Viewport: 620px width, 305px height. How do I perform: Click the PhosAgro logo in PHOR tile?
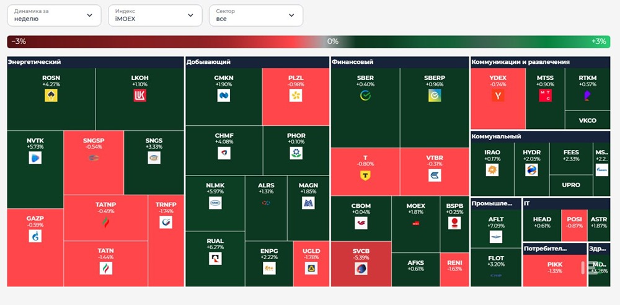pyautogui.click(x=296, y=153)
